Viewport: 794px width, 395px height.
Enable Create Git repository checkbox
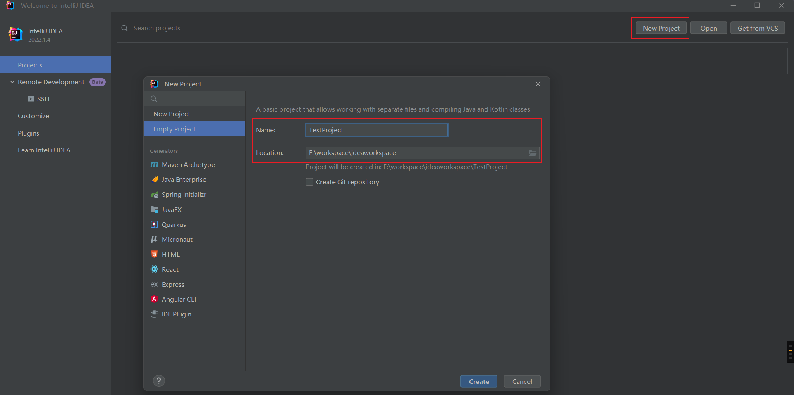(x=309, y=182)
